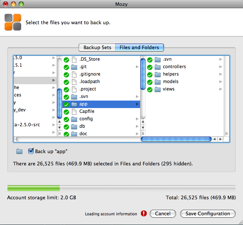Select the .project file row
243x225 pixels.
101,89
